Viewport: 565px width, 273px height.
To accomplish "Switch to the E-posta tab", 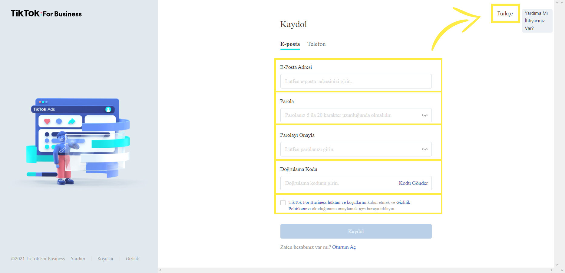I will (x=290, y=44).
